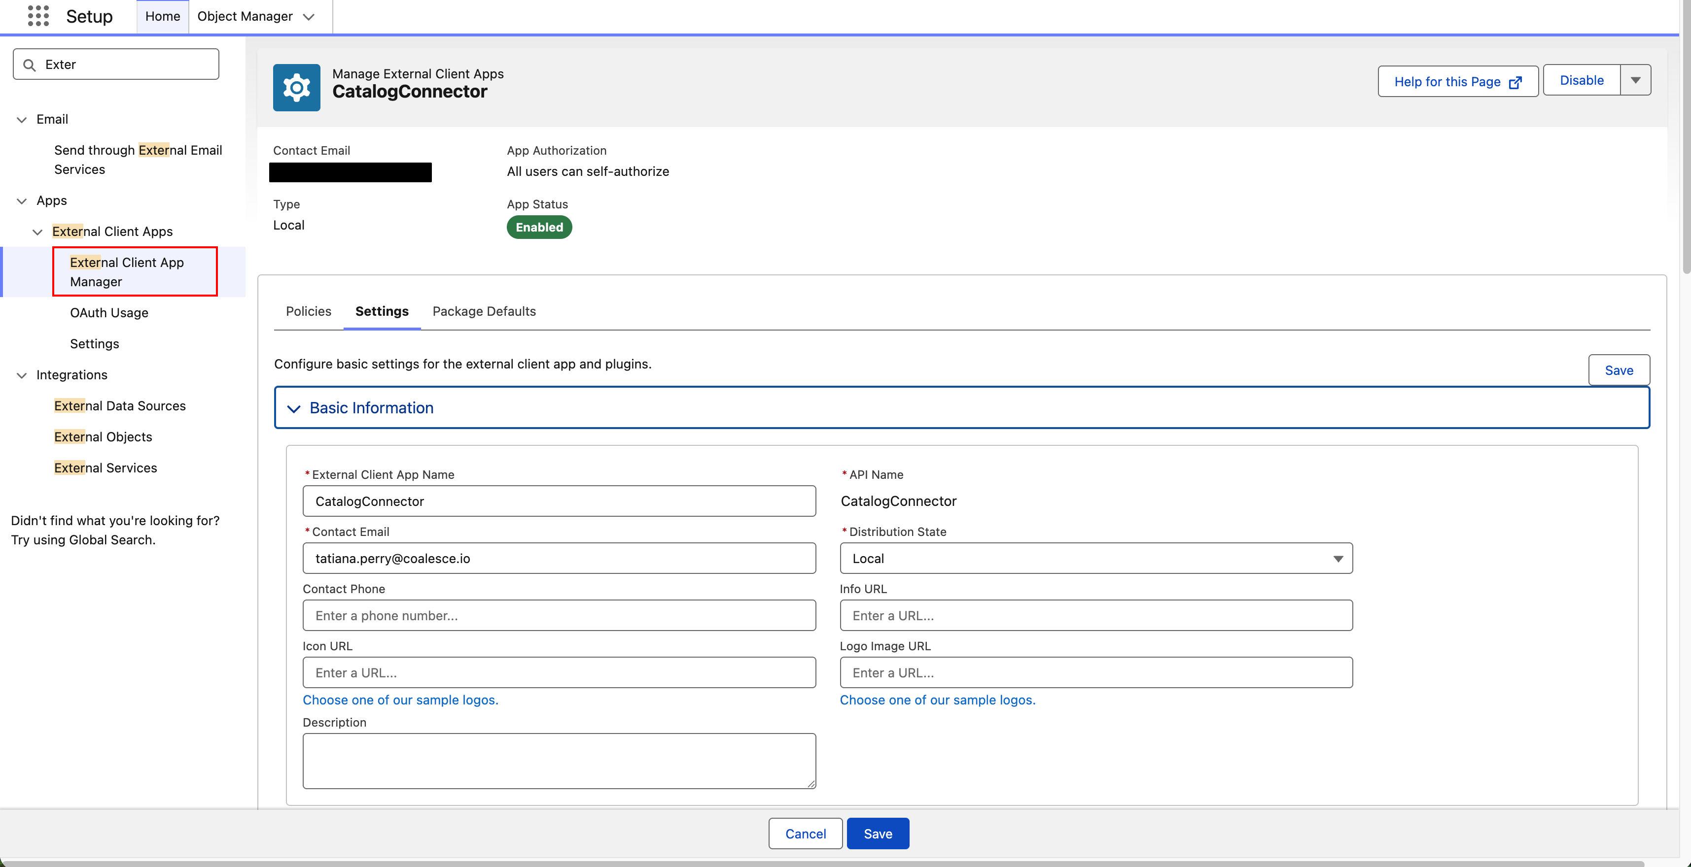Click the CatalogConnector gear app icon
This screenshot has height=867, width=1691.
[297, 87]
